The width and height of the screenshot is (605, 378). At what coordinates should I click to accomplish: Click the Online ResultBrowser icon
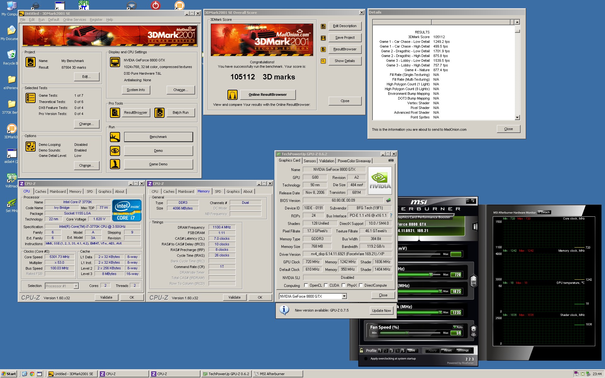233,94
